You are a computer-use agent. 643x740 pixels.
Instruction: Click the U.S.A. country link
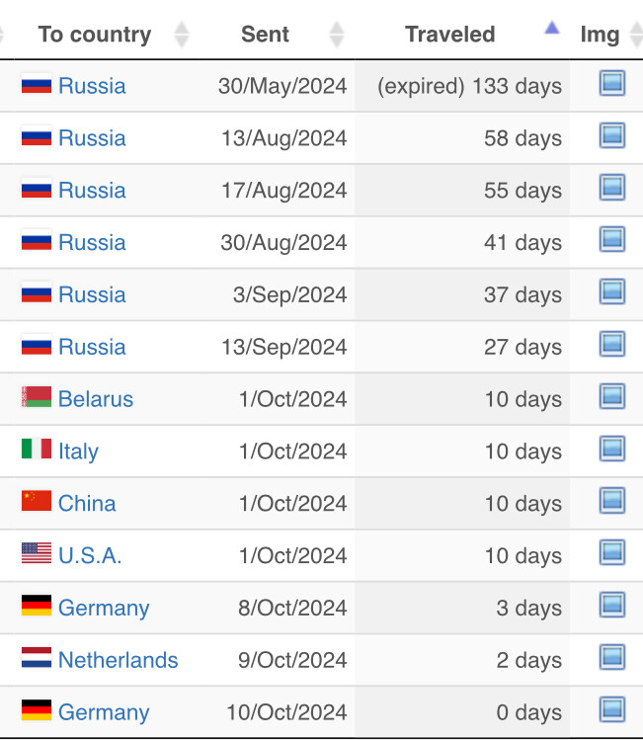90,555
